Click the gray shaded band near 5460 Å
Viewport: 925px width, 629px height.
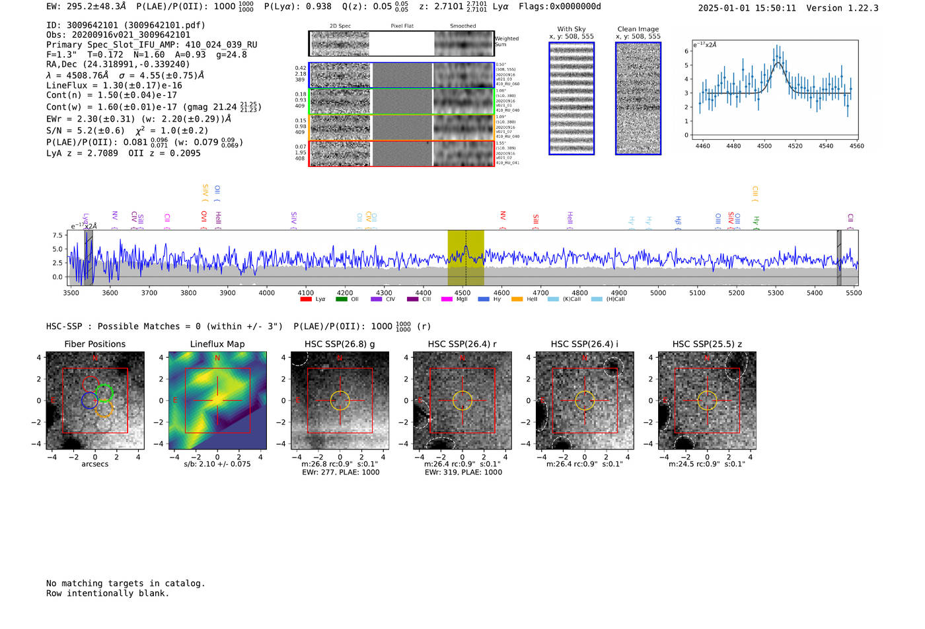(839, 257)
